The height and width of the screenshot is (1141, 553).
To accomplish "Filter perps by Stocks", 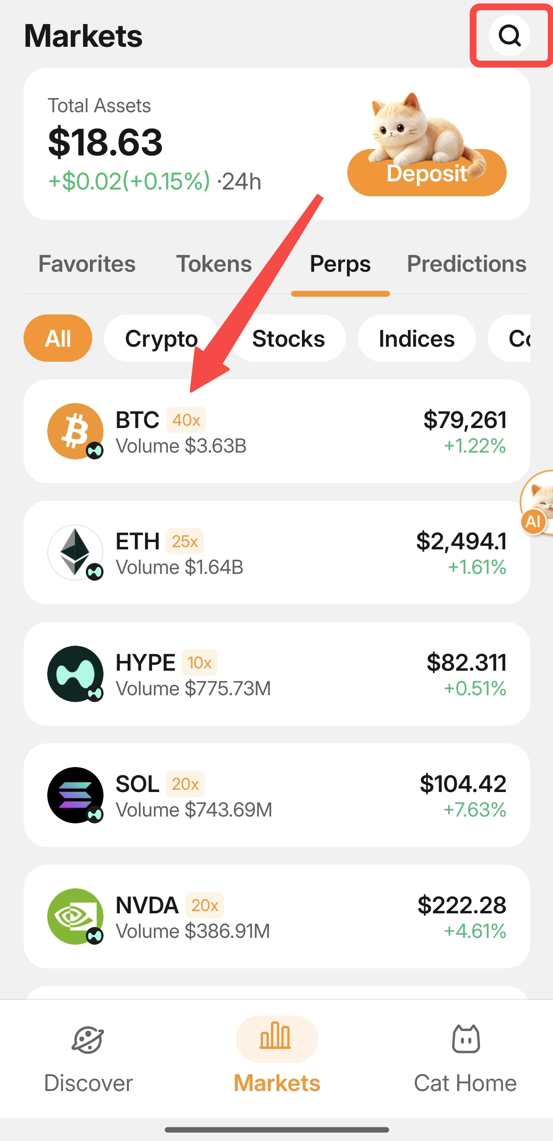I will pyautogui.click(x=289, y=338).
